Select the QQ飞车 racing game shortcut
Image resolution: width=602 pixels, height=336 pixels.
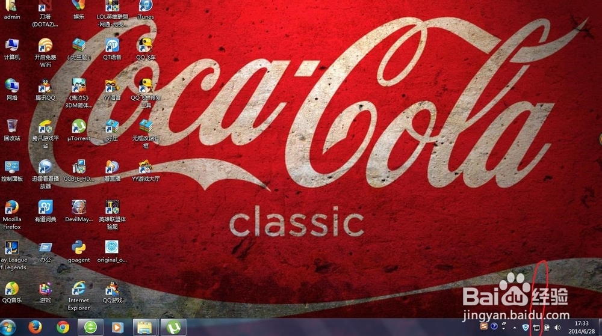[x=146, y=49]
